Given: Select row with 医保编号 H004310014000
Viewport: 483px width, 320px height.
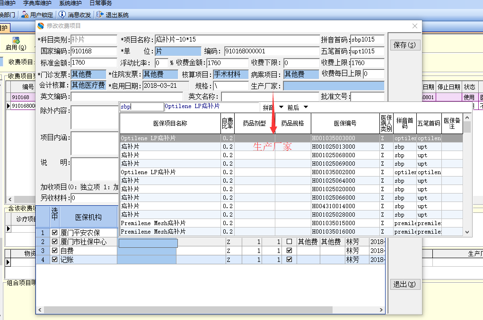Looking at the screenshot, I should tap(291, 206).
